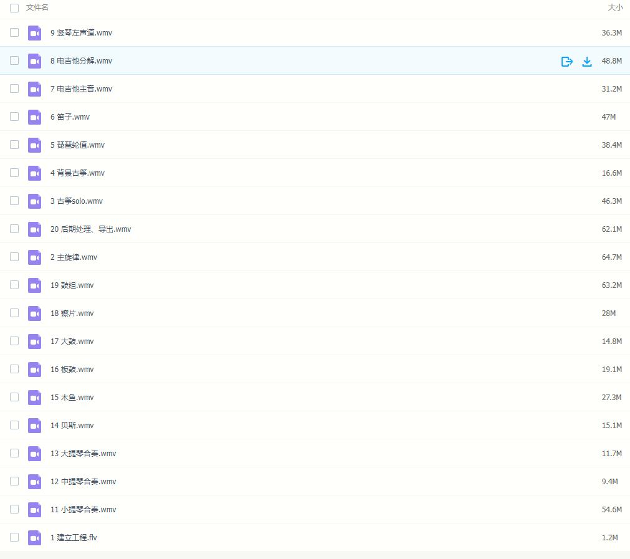Viewport: 630px width, 559px height.
Task: Click video icon of 11 小提琴合奏.wmv
Action: click(34, 510)
